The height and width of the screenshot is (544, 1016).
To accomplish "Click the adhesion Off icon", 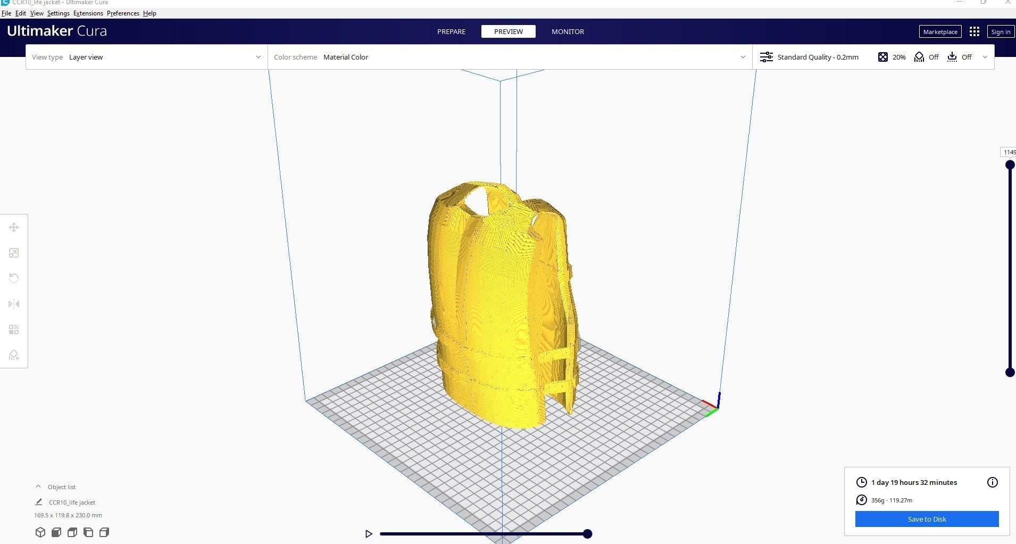I will point(952,57).
